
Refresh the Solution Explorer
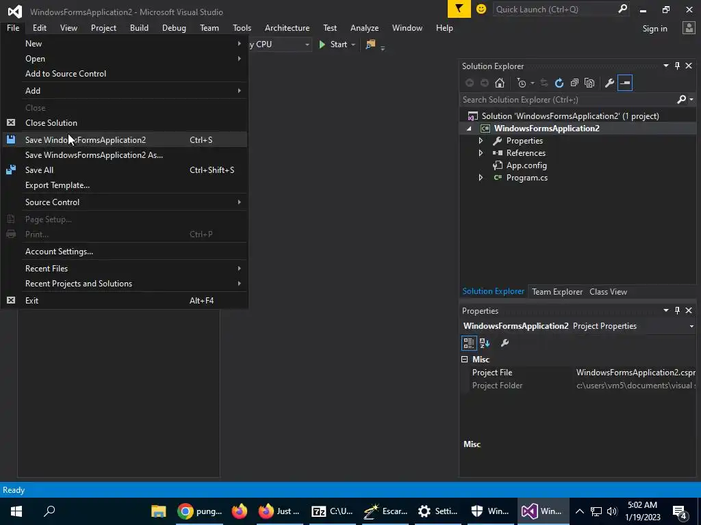coord(559,83)
